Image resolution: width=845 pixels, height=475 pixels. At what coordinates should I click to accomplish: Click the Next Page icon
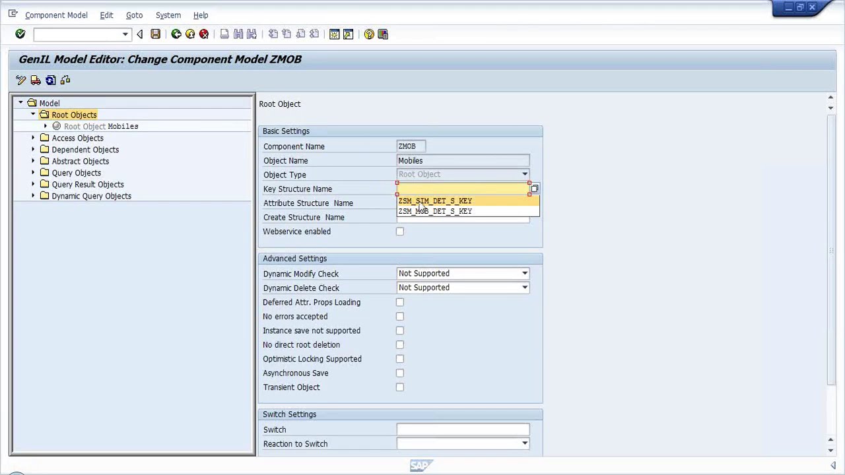pos(300,34)
